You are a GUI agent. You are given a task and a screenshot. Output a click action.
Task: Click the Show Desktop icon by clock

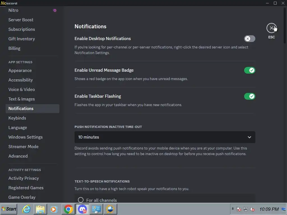pos(284,209)
